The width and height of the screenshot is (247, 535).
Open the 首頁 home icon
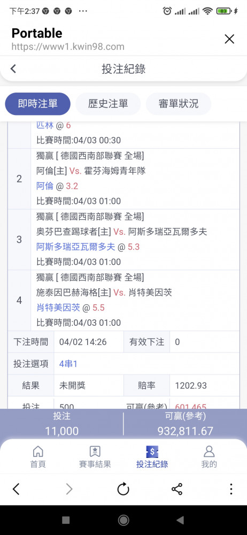(x=38, y=452)
